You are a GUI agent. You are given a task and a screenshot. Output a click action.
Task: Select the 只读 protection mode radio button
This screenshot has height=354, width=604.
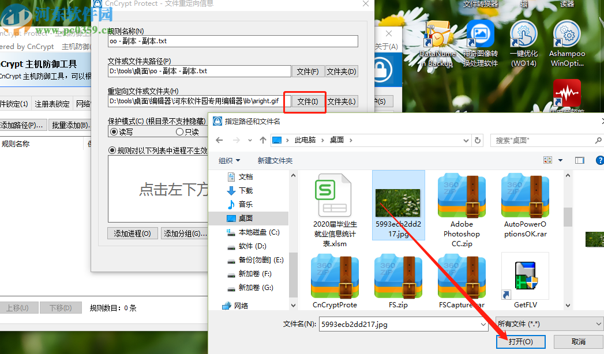click(179, 132)
